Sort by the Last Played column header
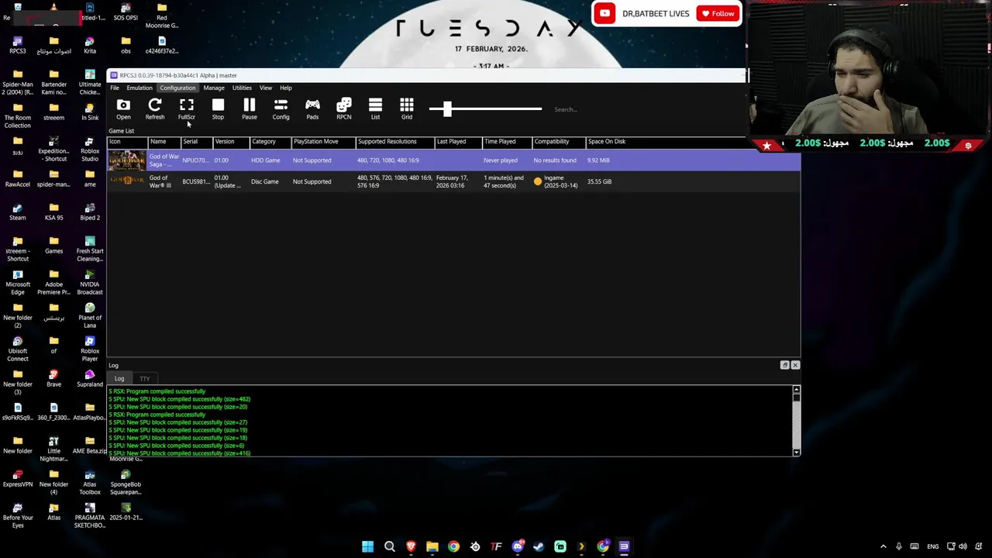This screenshot has width=992, height=558. pyautogui.click(x=458, y=141)
